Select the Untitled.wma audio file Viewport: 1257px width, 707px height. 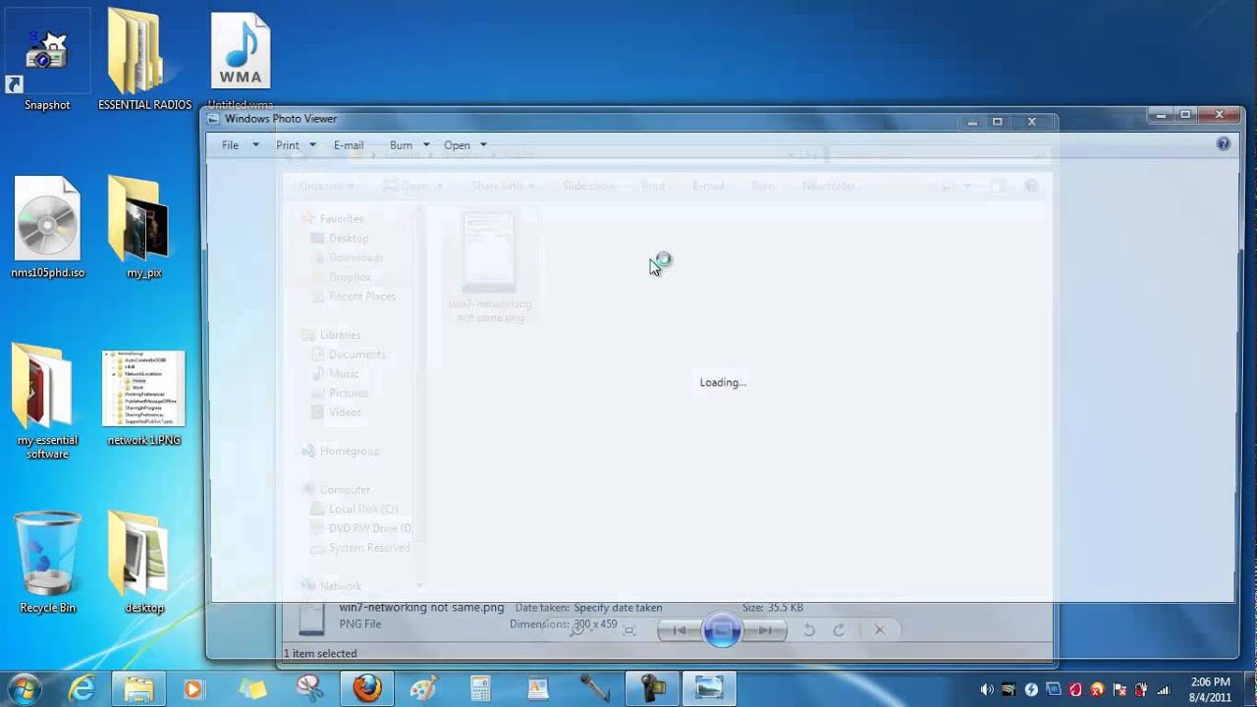241,61
